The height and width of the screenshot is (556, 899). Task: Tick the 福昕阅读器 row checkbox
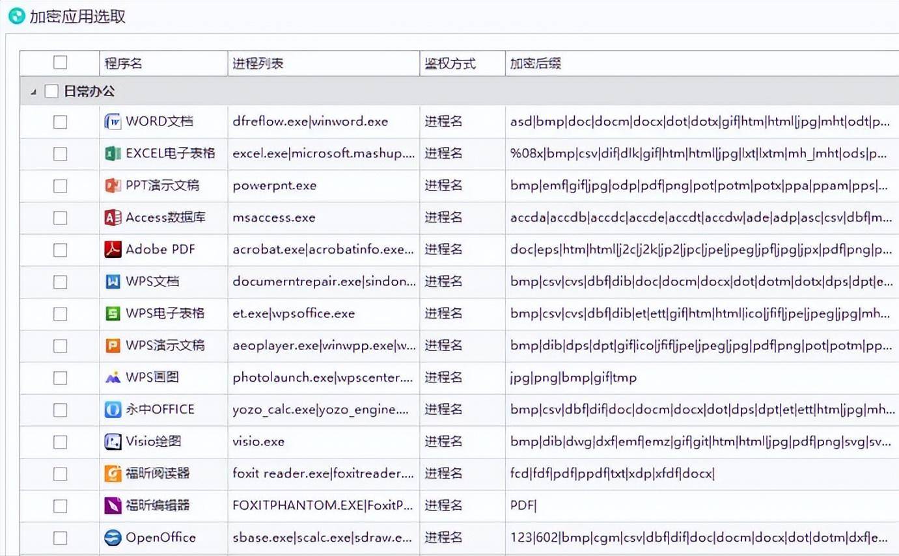(60, 473)
